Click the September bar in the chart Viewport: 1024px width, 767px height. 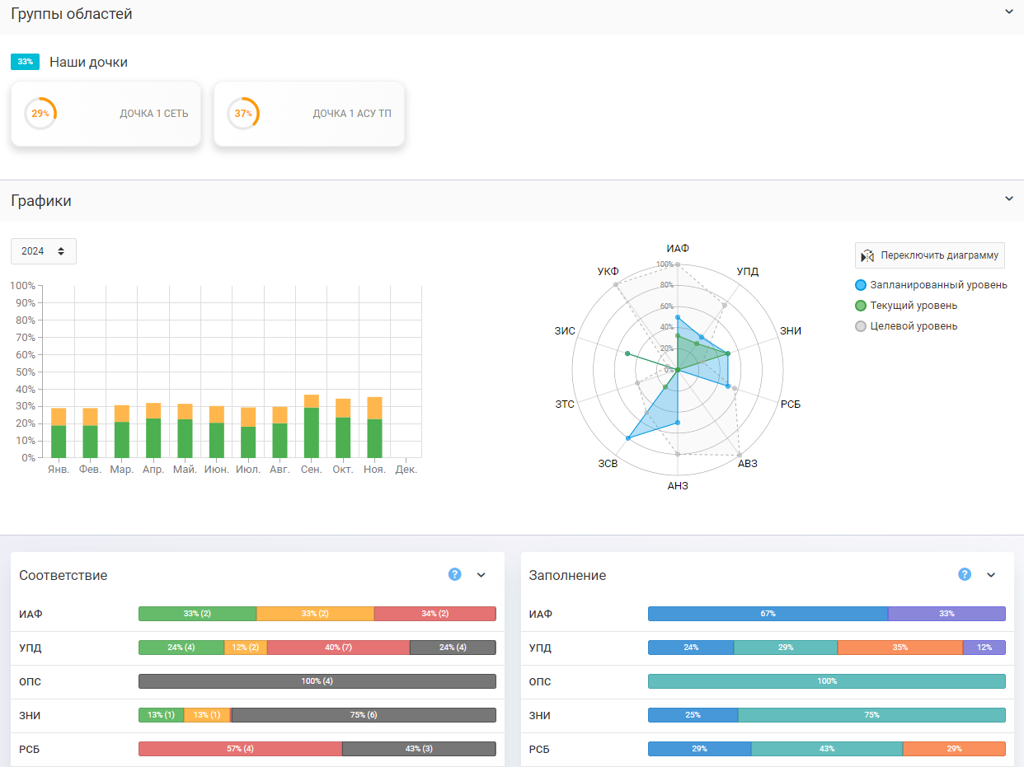(312, 426)
